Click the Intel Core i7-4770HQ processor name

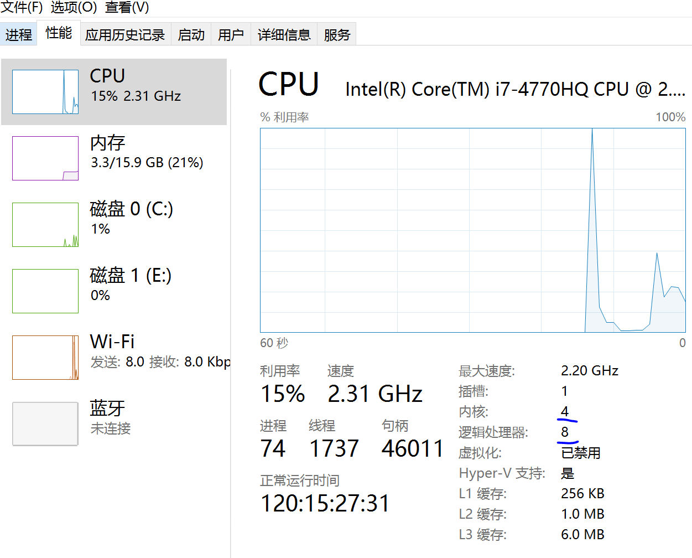514,89
